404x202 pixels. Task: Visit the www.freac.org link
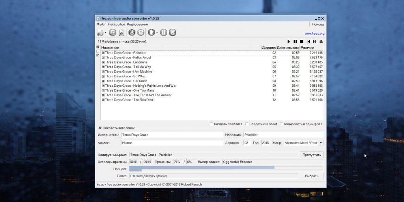click(314, 34)
